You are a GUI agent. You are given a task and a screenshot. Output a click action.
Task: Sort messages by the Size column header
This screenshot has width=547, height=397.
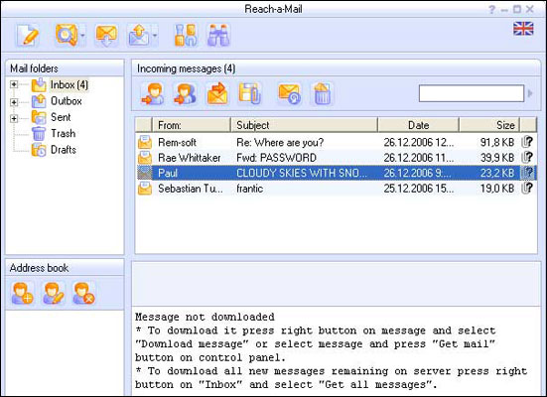489,125
